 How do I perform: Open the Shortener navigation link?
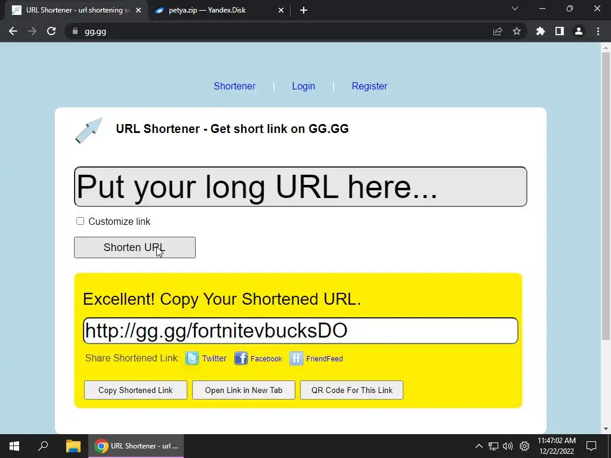click(x=234, y=86)
